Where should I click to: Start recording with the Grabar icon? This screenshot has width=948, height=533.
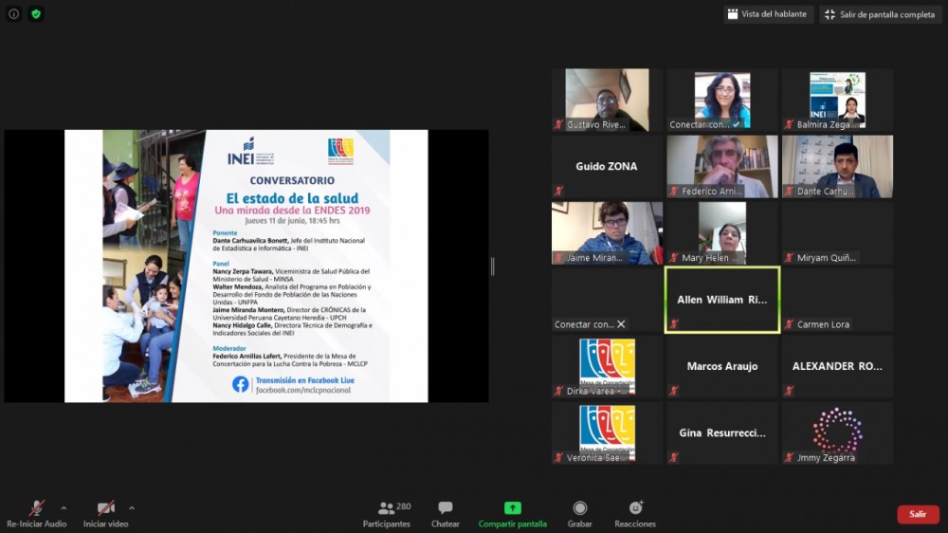(579, 508)
